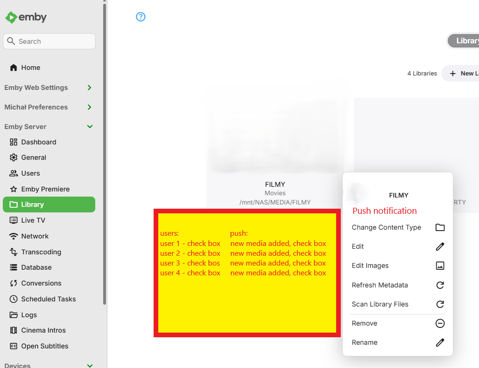Open the Library tab at top right
479x368 pixels.
(x=464, y=41)
